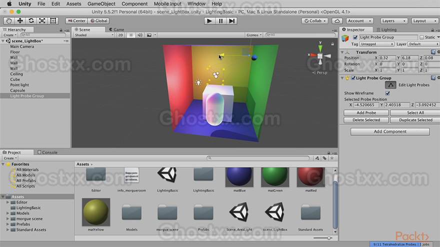The image size is (440, 247).
Task: Click the Edit Light Probes icon button
Action: pyautogui.click(x=390, y=85)
